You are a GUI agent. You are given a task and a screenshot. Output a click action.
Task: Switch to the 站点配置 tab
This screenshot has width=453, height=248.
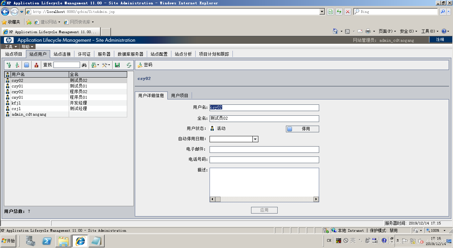click(x=159, y=54)
